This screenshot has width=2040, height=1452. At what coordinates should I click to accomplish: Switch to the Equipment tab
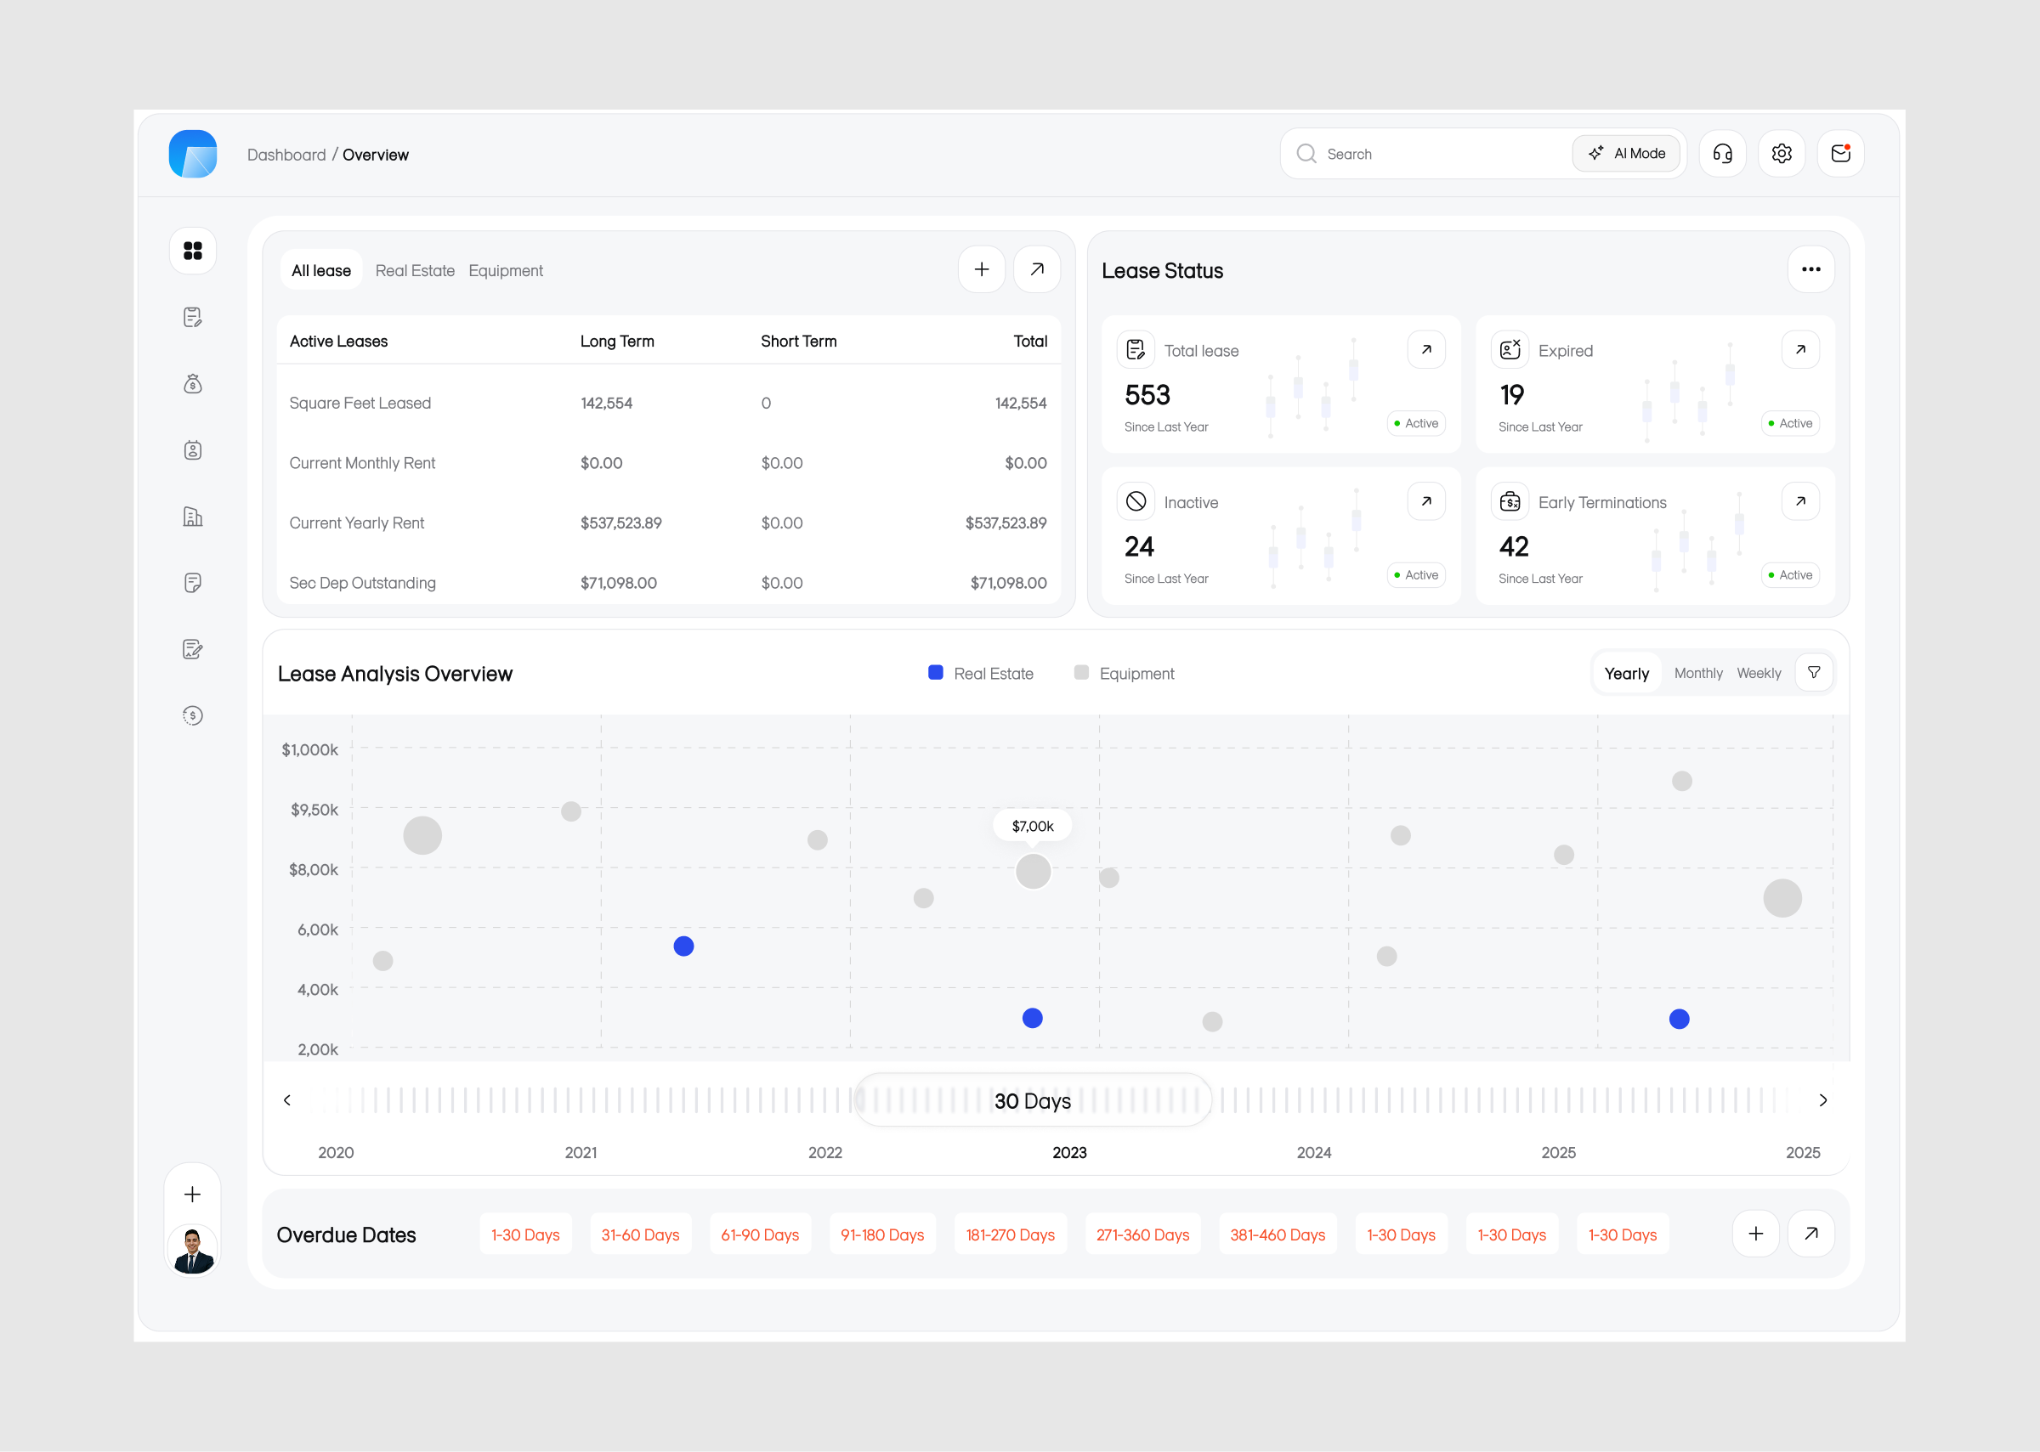click(x=507, y=270)
